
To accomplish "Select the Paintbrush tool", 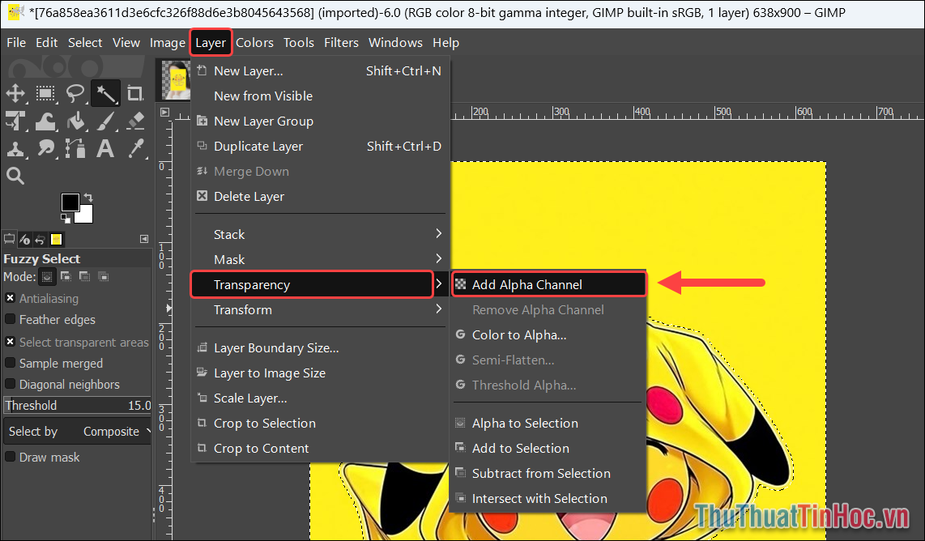I will coord(105,121).
